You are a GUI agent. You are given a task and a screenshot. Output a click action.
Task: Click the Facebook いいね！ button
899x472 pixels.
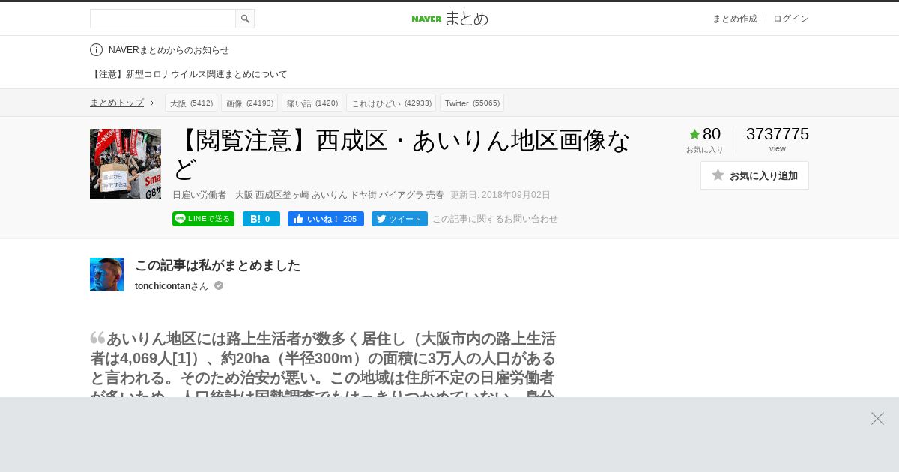coord(326,219)
